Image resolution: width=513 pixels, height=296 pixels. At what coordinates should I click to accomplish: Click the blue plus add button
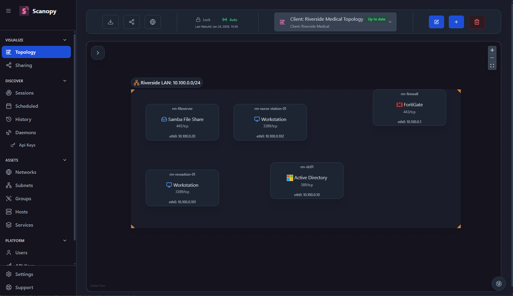click(456, 22)
